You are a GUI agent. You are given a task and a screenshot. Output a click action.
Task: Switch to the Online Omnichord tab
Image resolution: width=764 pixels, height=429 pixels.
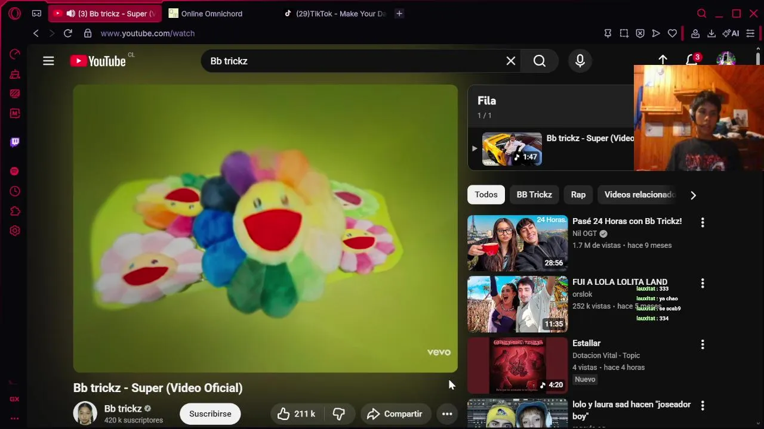tap(211, 13)
